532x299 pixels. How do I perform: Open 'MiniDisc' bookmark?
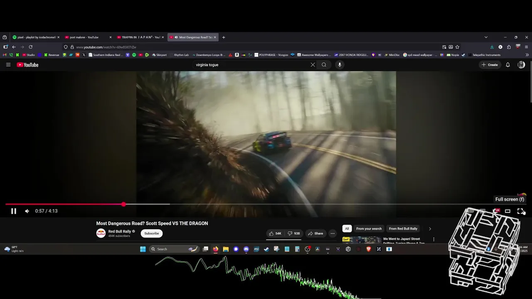click(392, 55)
